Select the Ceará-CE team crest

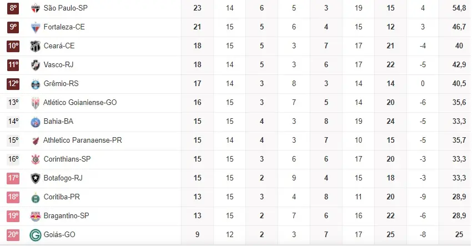tap(36, 46)
